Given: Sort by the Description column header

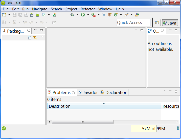Looking at the screenshot, I should coord(104,106).
